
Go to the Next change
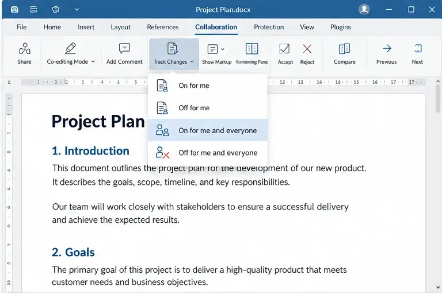click(x=417, y=53)
